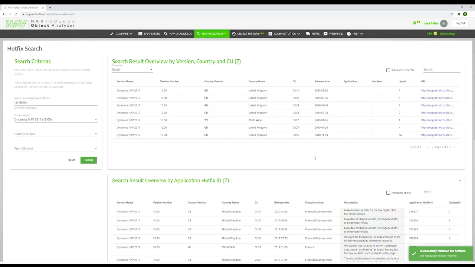Click the NAV Toolbox Object Analyzer logo

pyautogui.click(x=40, y=23)
